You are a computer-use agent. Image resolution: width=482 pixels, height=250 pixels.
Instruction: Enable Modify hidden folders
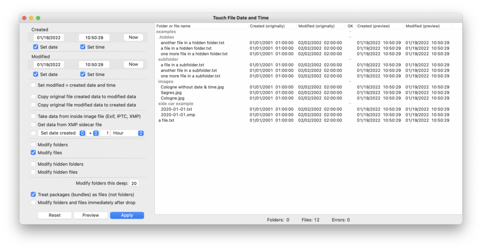click(x=33, y=164)
